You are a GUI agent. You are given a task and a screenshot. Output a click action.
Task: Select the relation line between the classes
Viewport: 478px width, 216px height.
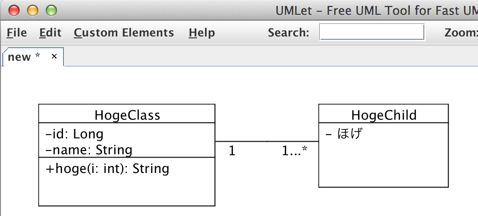[267, 142]
